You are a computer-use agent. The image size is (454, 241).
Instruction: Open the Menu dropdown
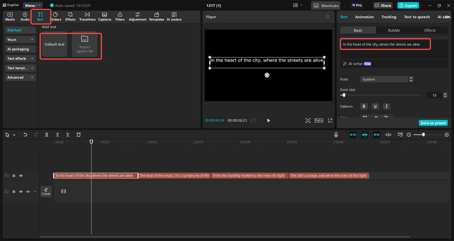(33, 5)
